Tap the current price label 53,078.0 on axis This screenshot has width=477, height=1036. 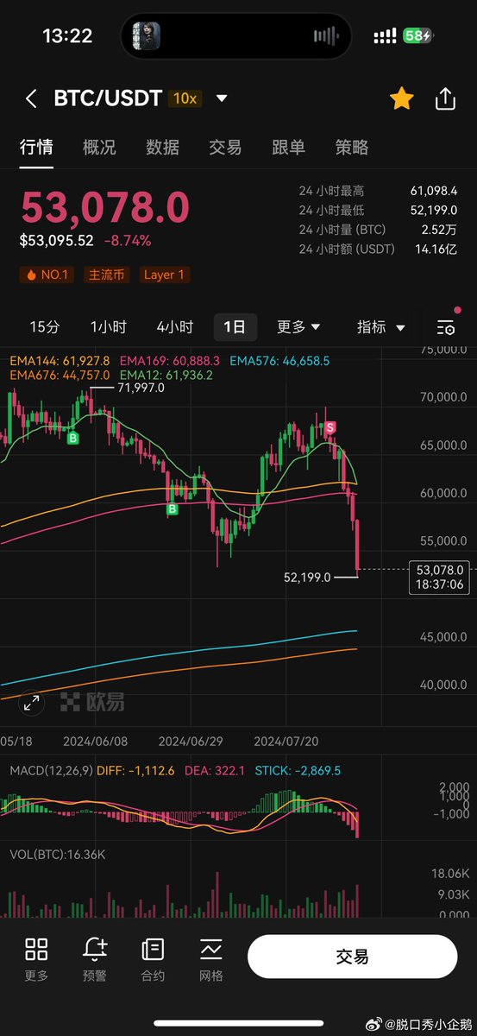[x=440, y=577]
